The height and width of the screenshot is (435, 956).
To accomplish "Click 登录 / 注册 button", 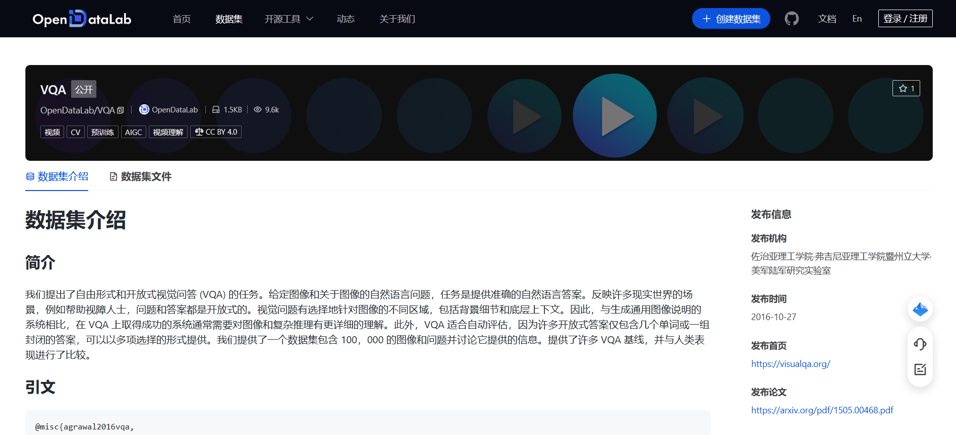I will [x=905, y=19].
